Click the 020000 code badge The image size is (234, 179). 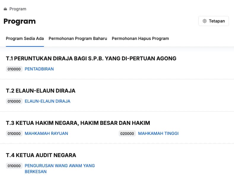pos(127,133)
